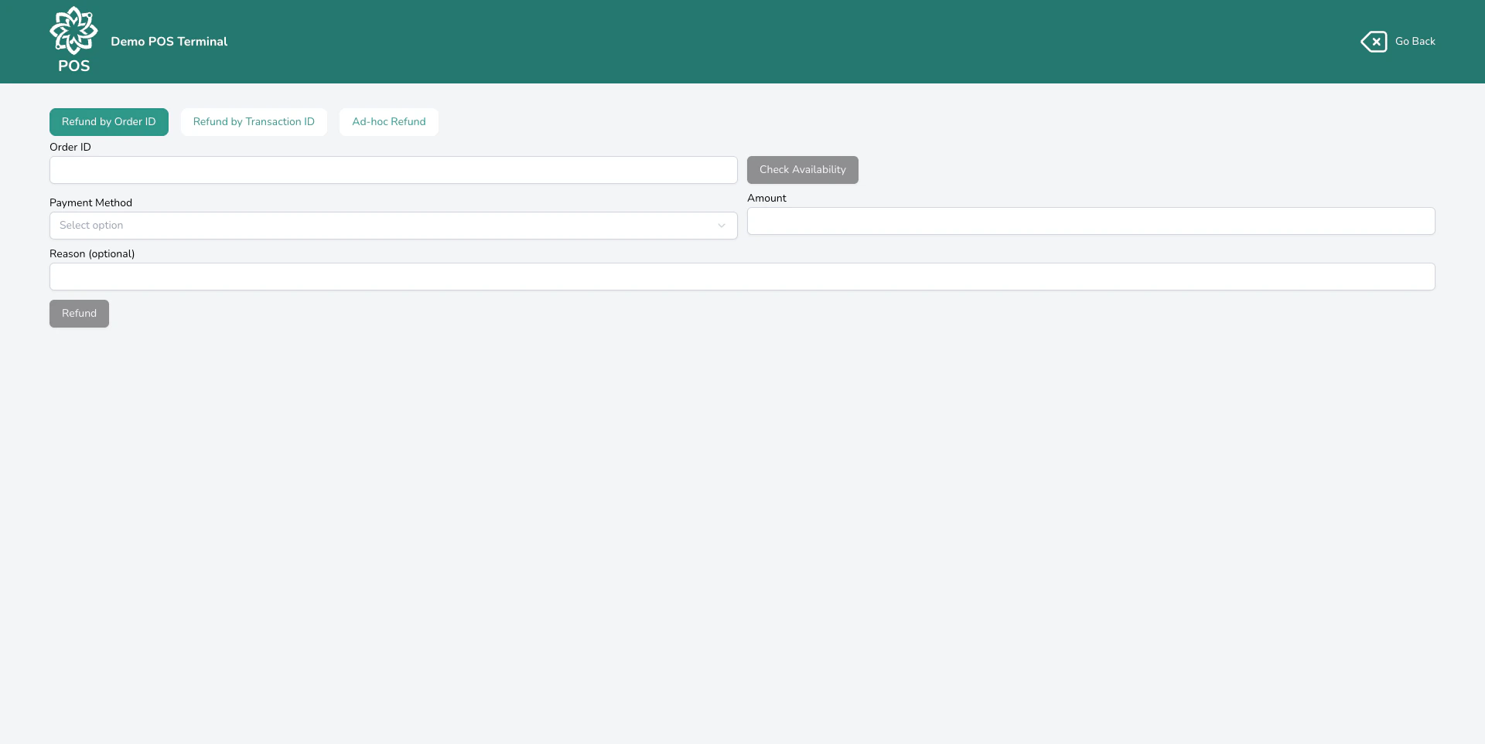Image resolution: width=1485 pixels, height=744 pixels.
Task: Click the Reason (optional) text box
Action: (742, 276)
